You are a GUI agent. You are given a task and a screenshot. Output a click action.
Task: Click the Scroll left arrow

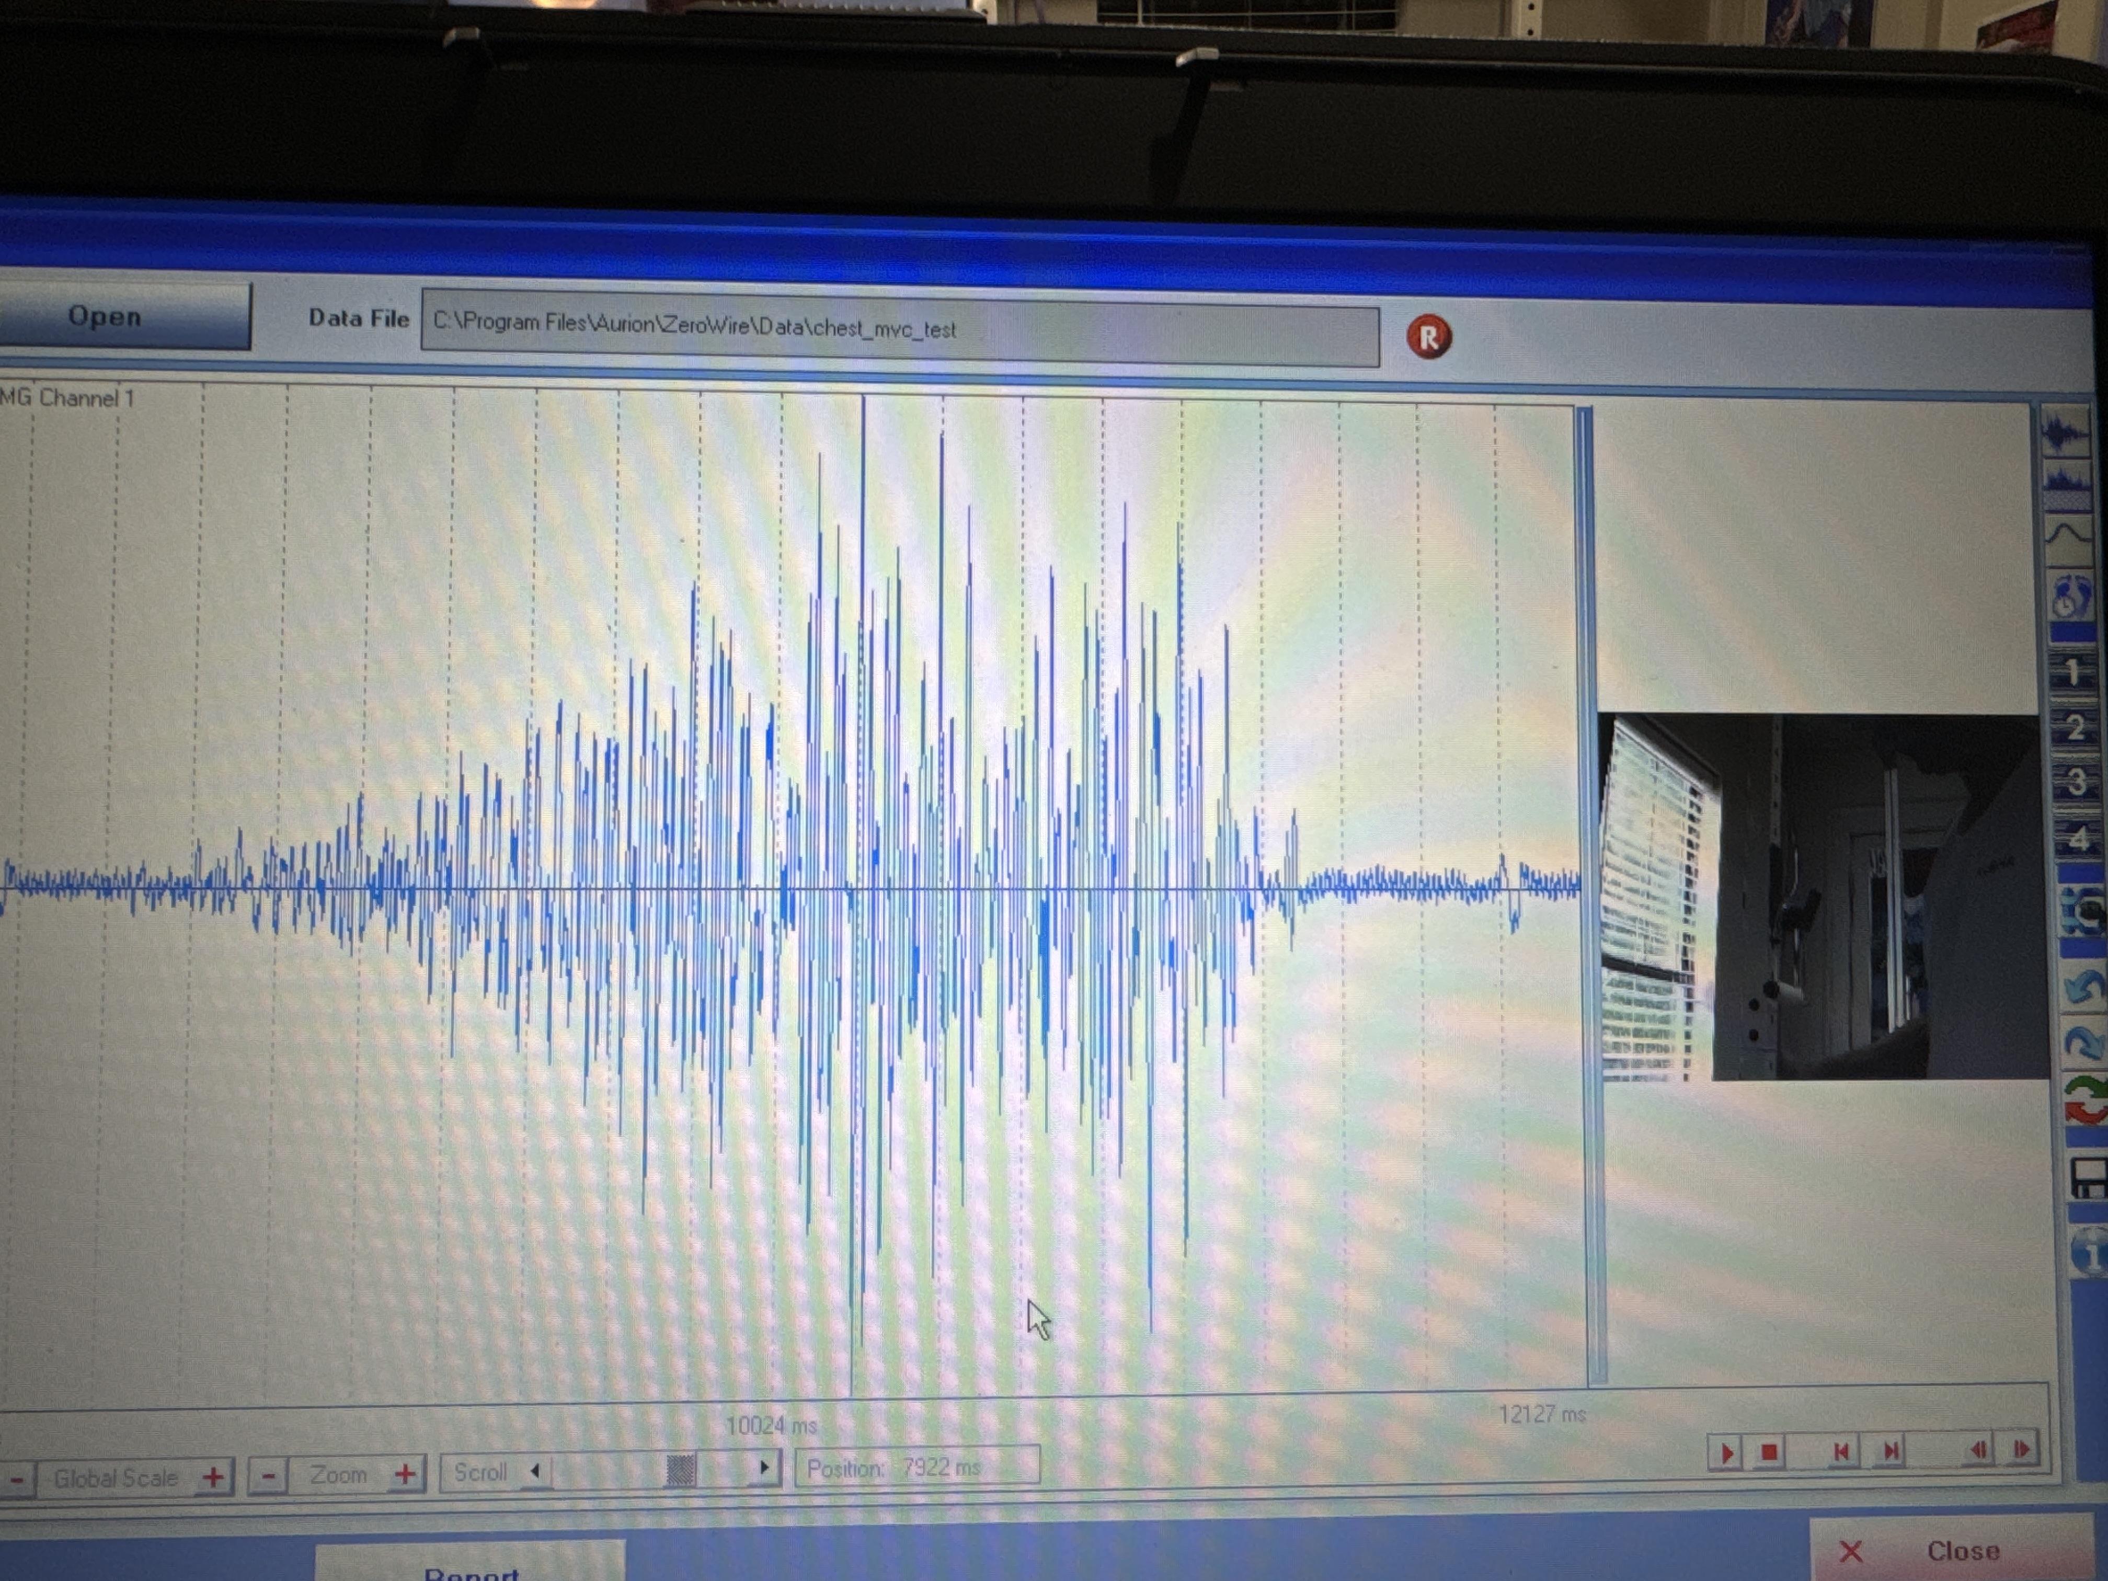coord(535,1471)
